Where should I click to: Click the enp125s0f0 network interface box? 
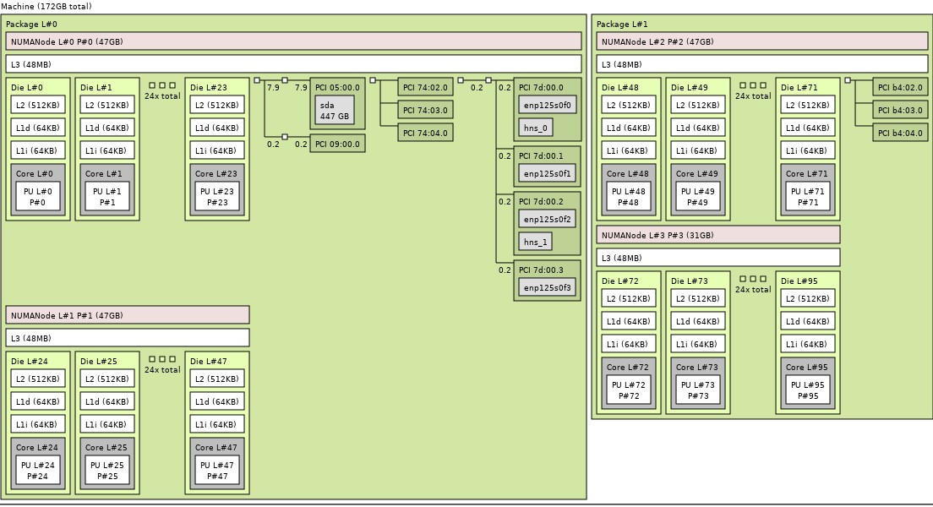(547, 106)
